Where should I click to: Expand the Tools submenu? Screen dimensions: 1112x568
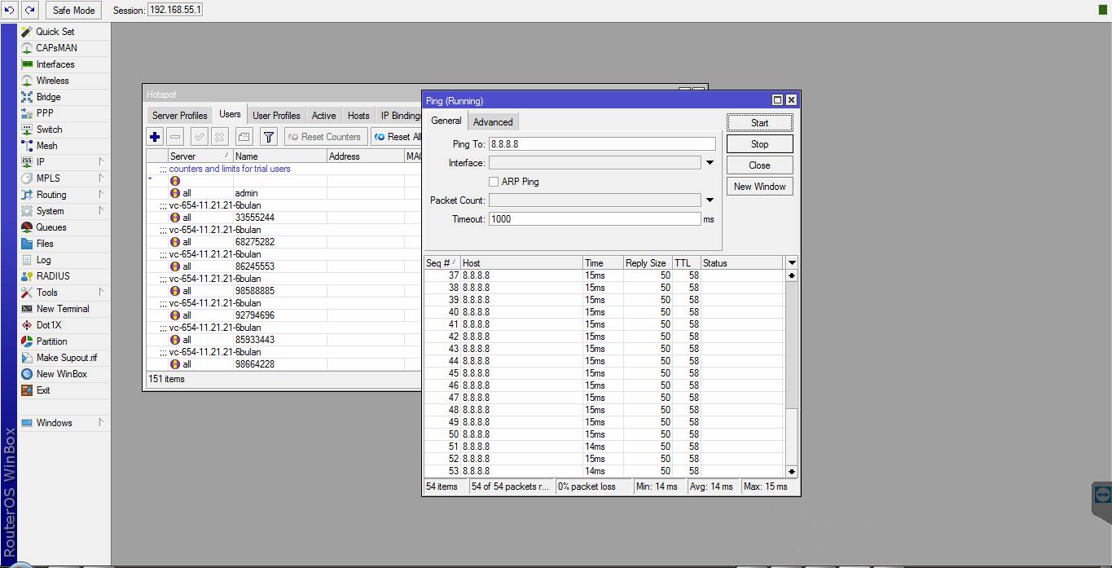coord(101,293)
